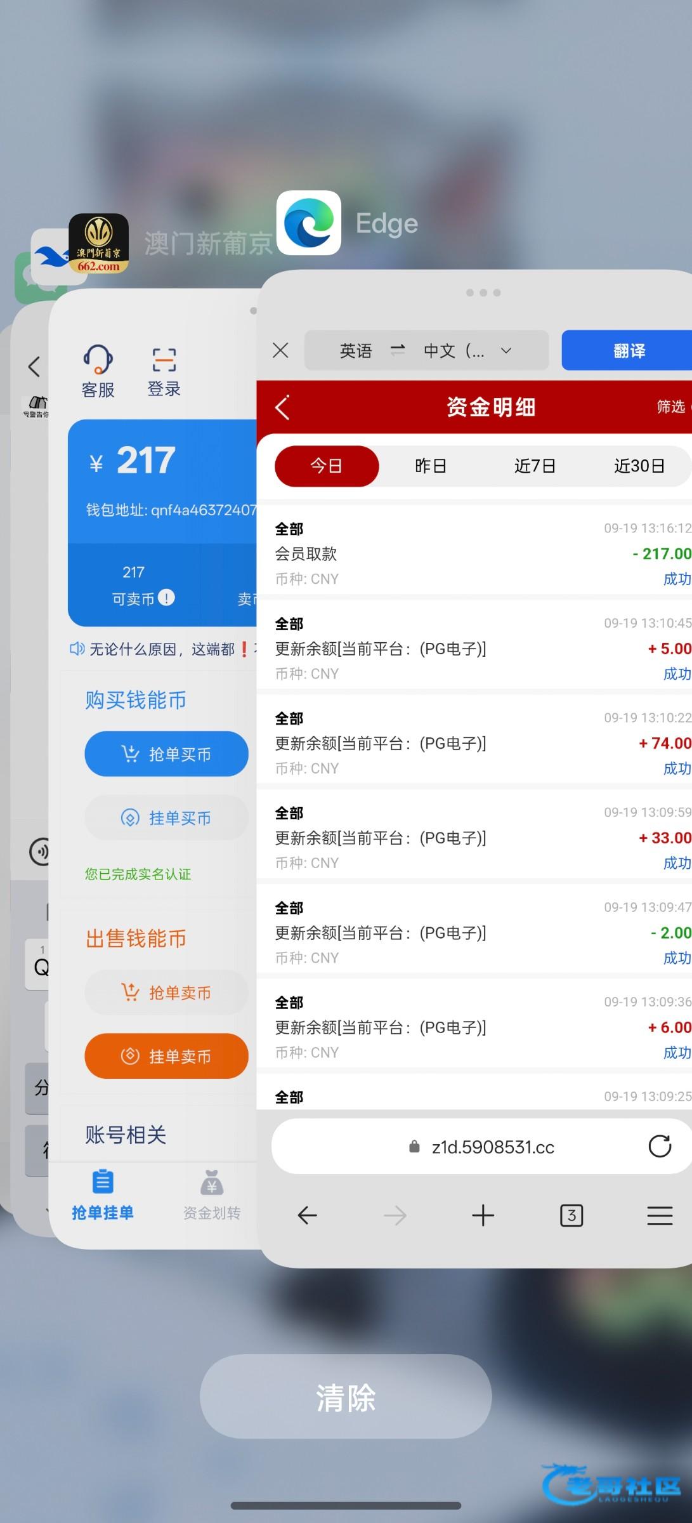The image size is (692, 1523).
Task: Switch to 今日 date filter
Action: (x=327, y=466)
